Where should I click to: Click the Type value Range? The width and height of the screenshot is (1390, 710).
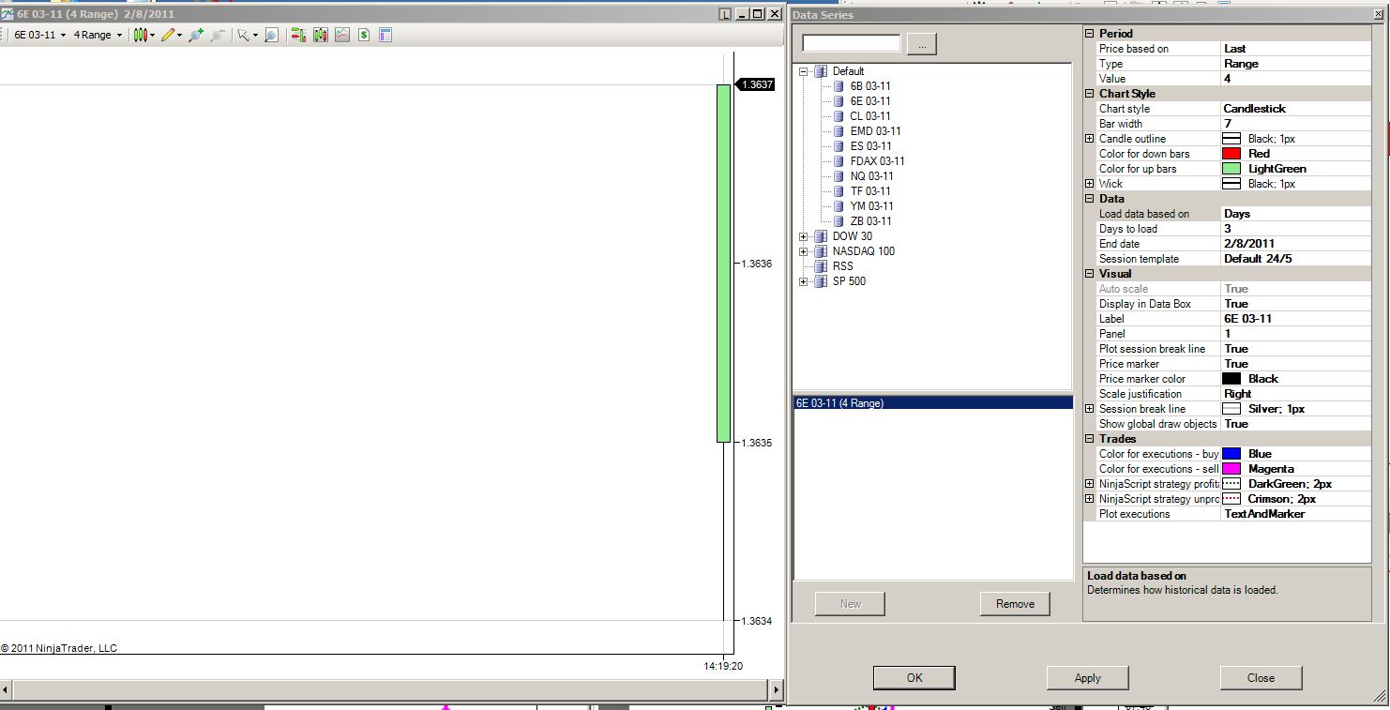click(1295, 64)
